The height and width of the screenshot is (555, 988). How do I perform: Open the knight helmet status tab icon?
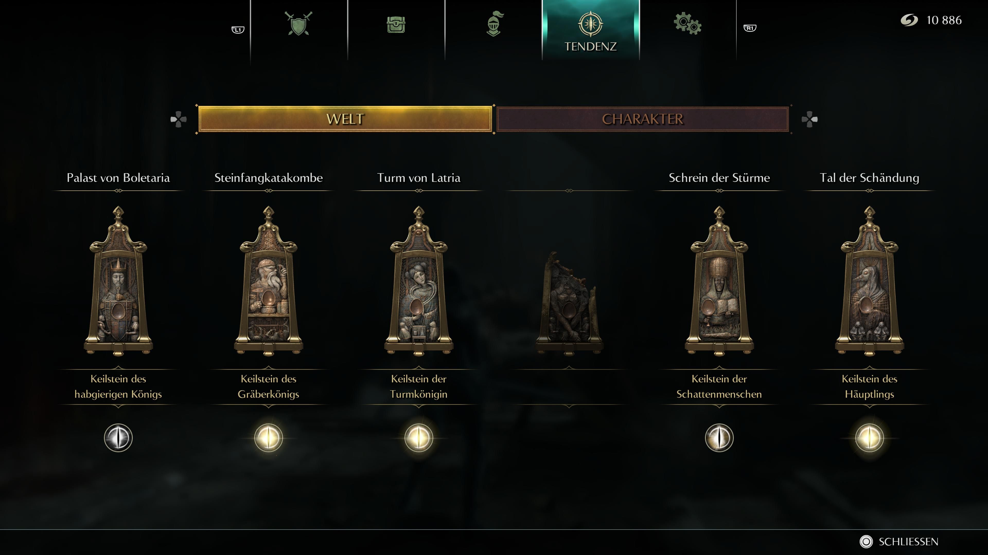point(494,24)
